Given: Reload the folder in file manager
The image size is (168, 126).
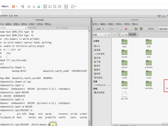Looking at the screenshot, I should [130, 29].
